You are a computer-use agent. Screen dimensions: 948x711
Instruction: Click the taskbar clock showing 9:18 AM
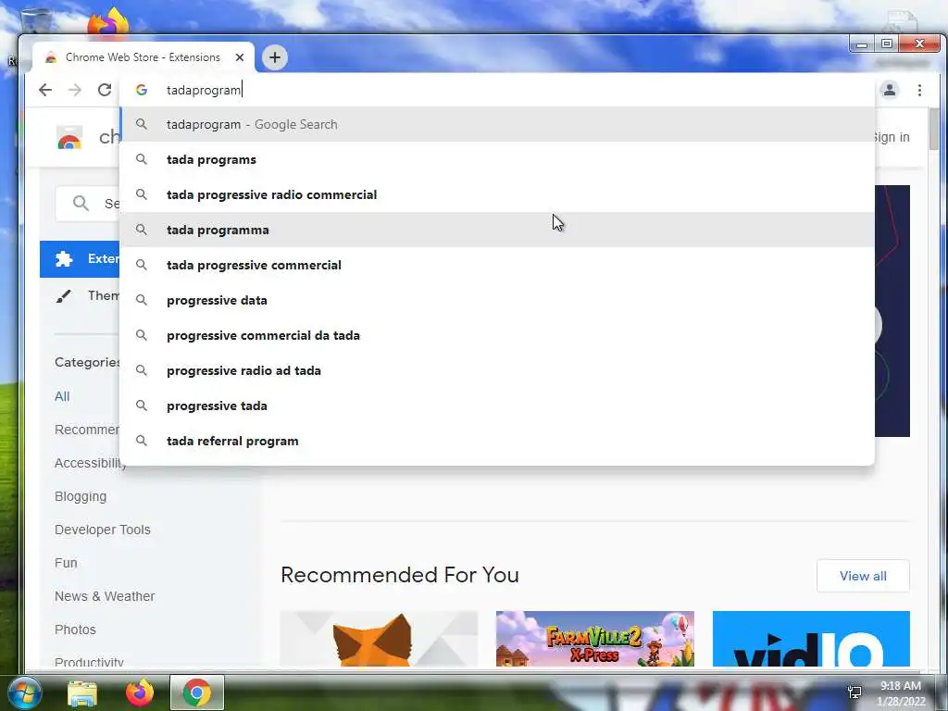point(901,693)
